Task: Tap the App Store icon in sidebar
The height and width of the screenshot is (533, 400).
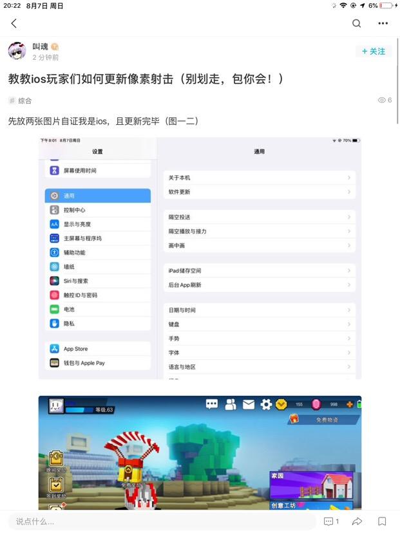Action: [54, 349]
